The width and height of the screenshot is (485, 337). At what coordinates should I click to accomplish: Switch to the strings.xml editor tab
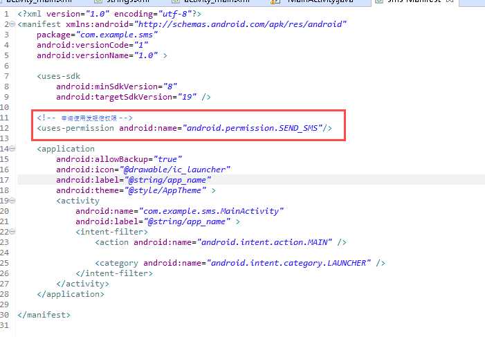124,1
